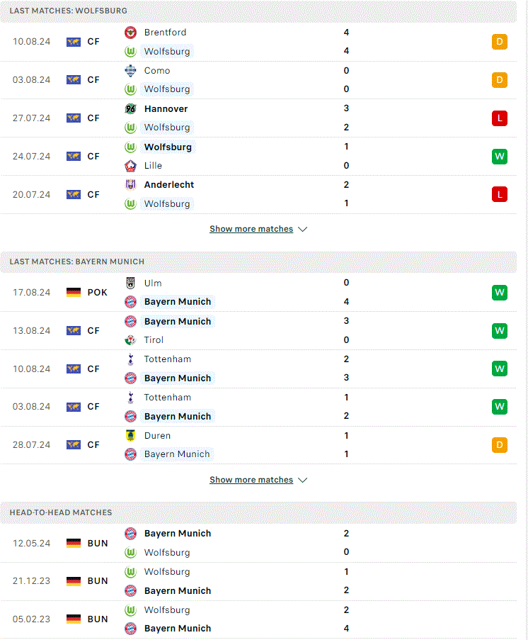
Task: Click the Anderlecht club crest icon
Action: [130, 185]
